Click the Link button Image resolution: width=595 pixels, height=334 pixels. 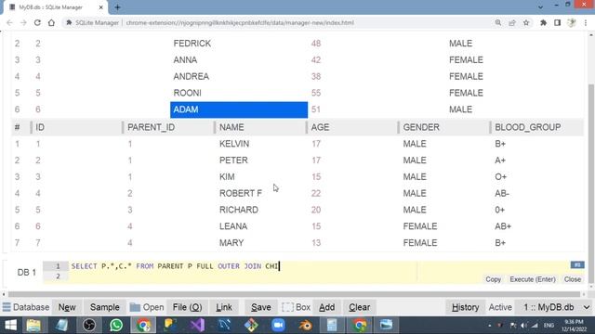point(224,307)
